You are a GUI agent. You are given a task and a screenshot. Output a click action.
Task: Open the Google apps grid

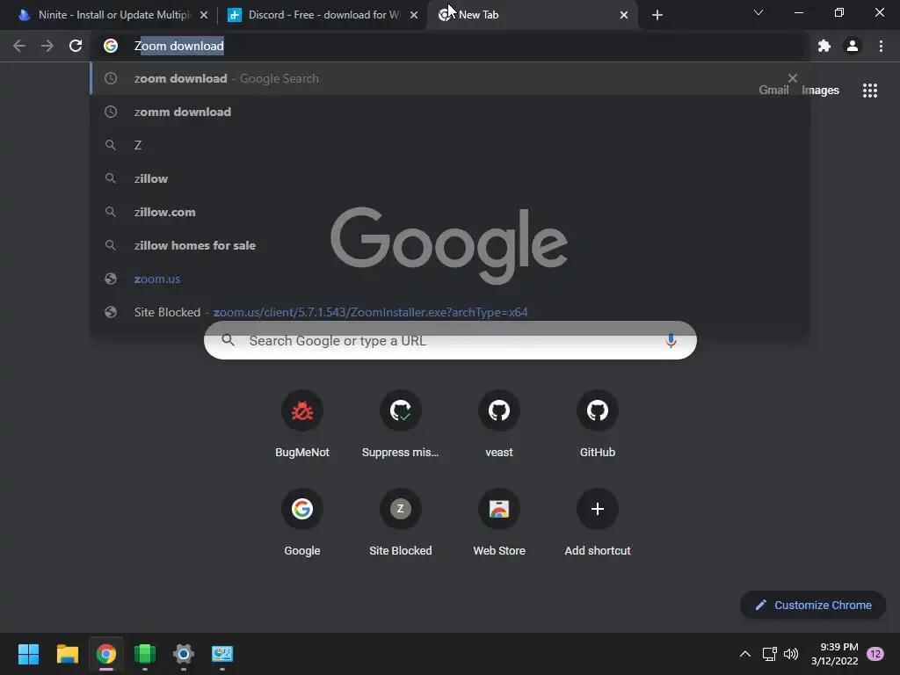coord(870,91)
